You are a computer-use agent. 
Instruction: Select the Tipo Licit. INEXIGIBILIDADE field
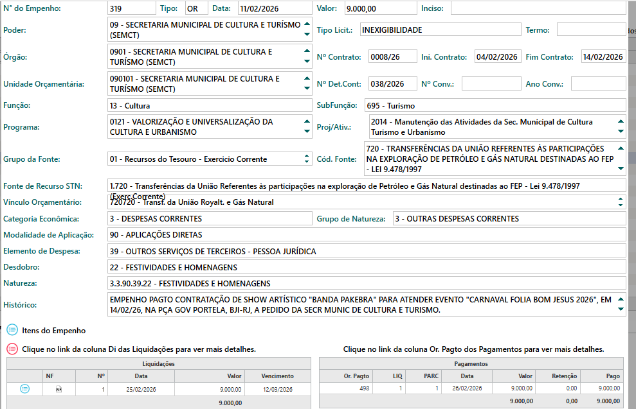click(439, 30)
